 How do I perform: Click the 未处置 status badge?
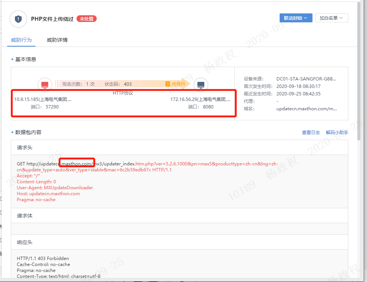(x=87, y=19)
